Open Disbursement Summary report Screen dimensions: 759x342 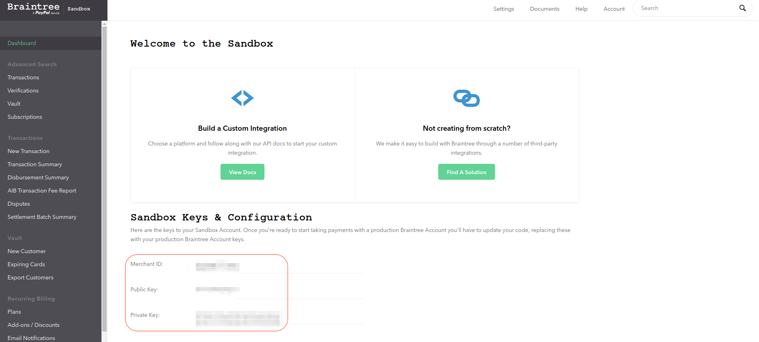click(38, 177)
